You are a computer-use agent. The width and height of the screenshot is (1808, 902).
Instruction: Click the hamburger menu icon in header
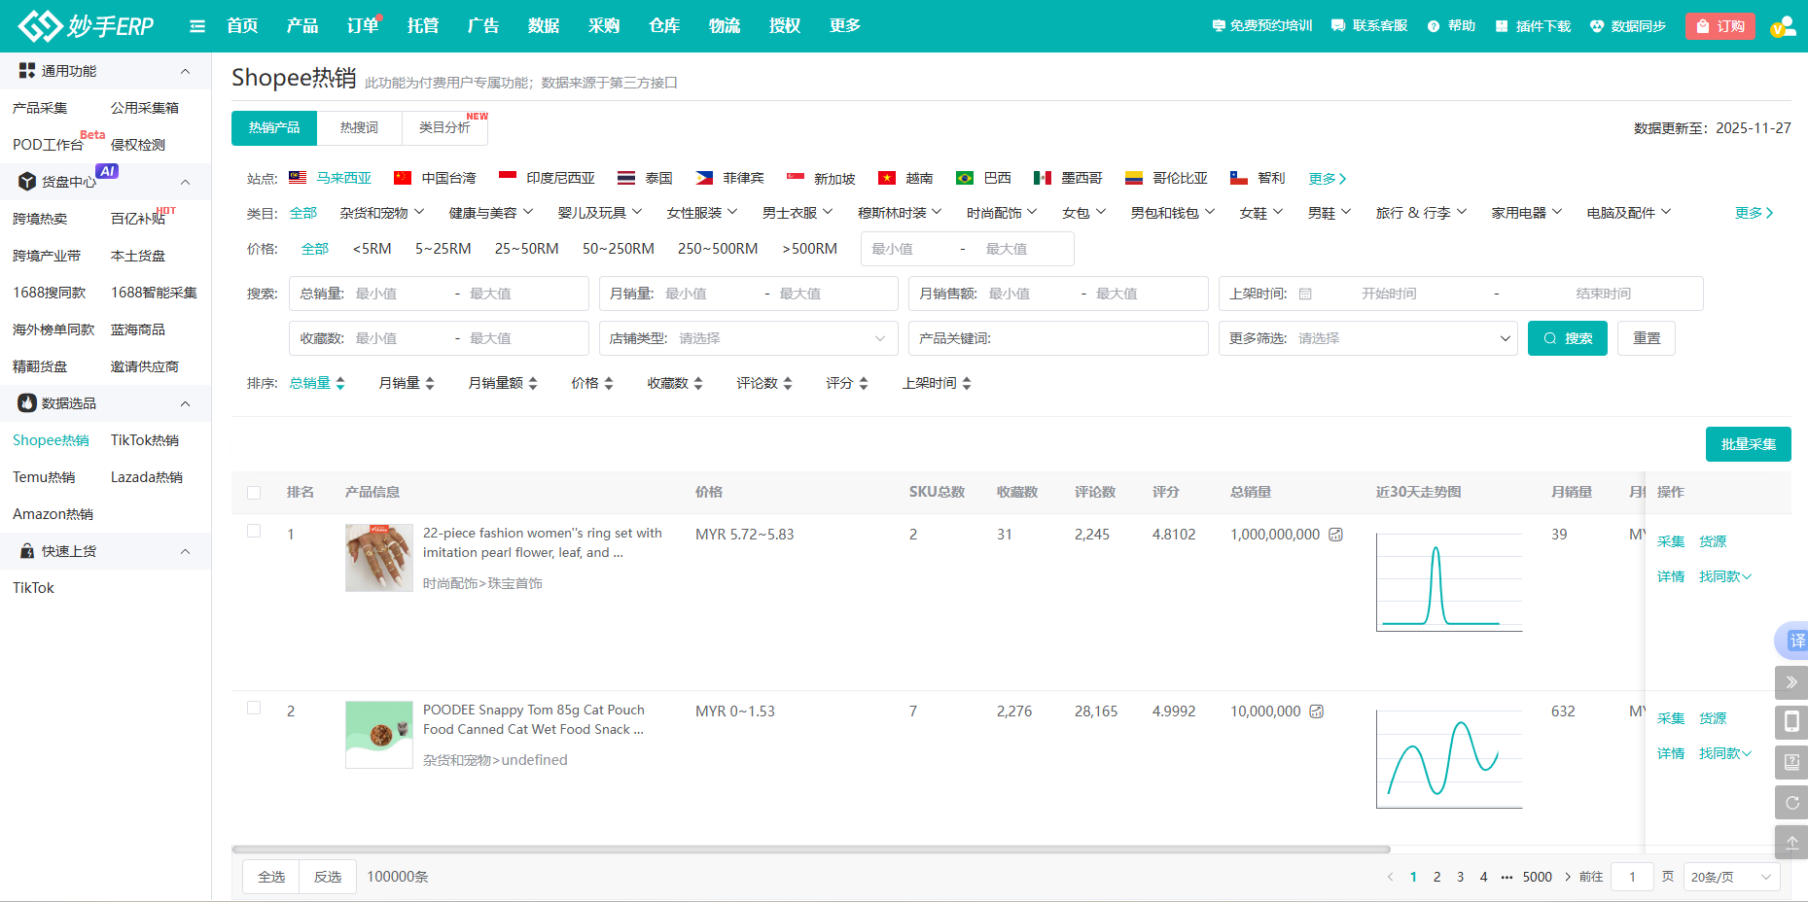click(197, 26)
